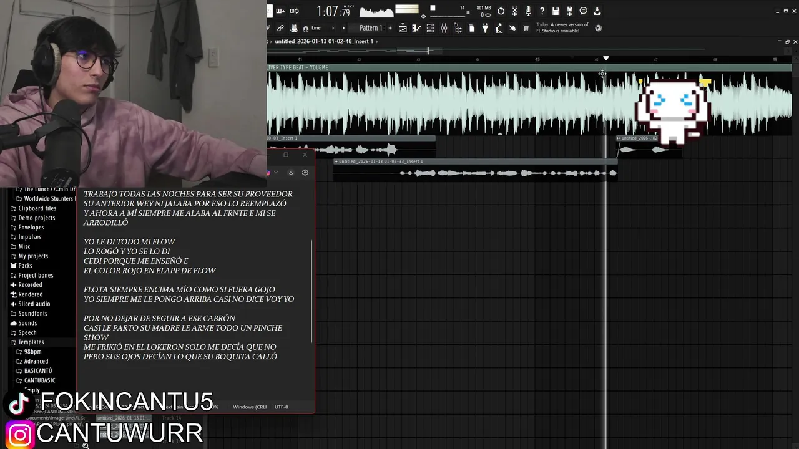Open help via the question mark icon
The height and width of the screenshot is (449, 799).
point(542,11)
